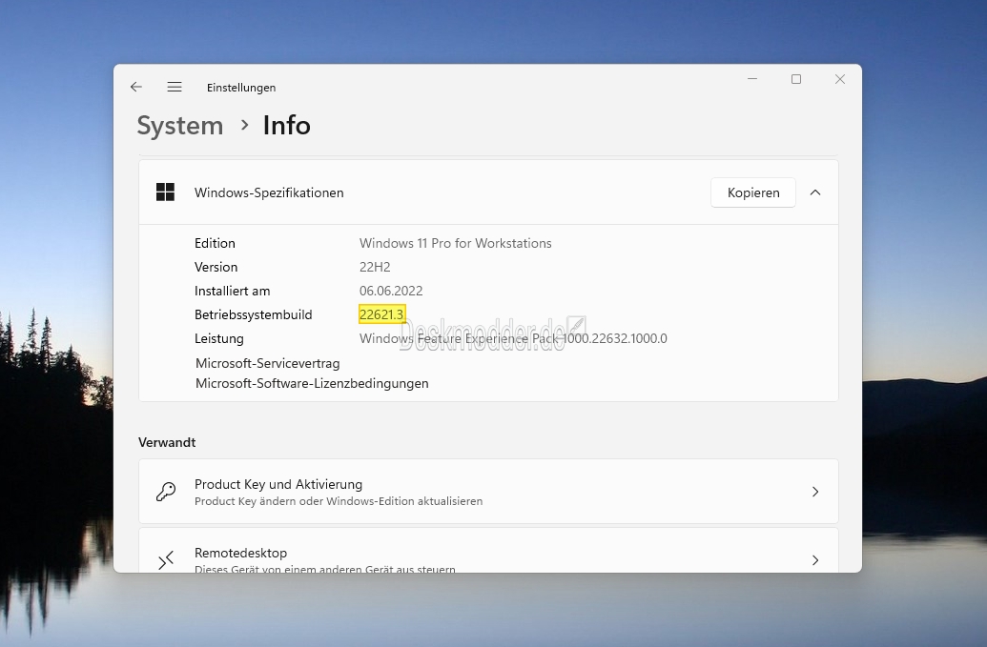Close the Einstellungen window
This screenshot has width=987, height=647.
(x=840, y=79)
